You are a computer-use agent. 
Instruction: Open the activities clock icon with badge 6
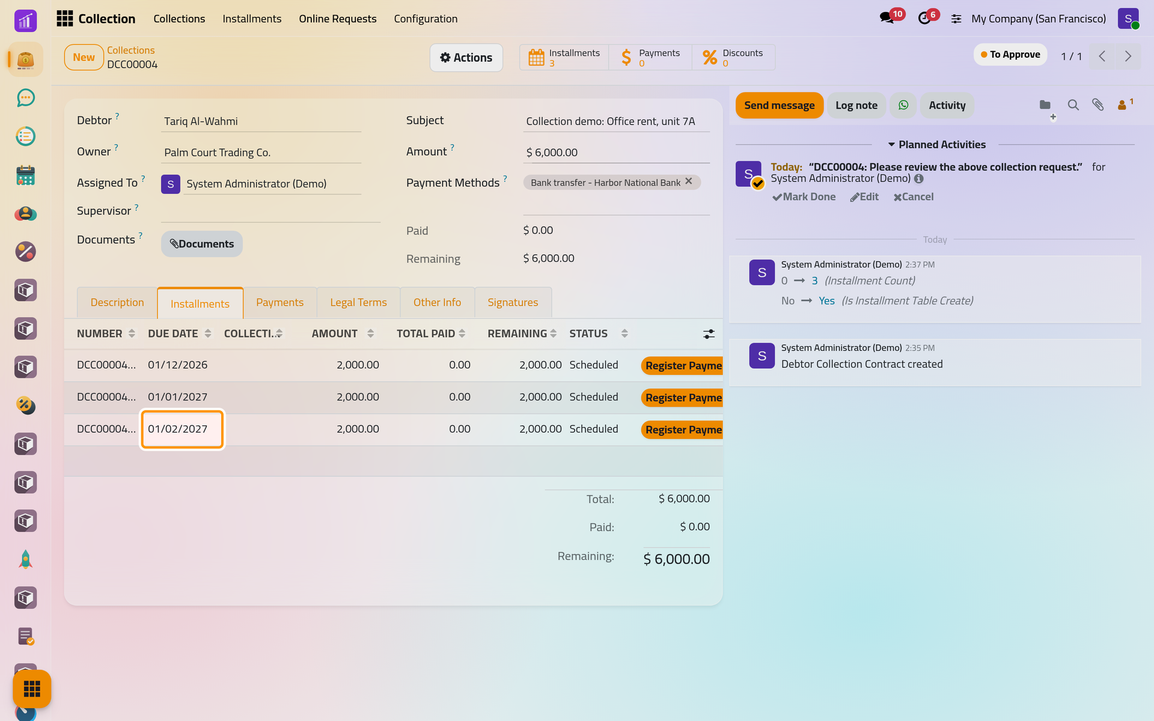pos(925,18)
